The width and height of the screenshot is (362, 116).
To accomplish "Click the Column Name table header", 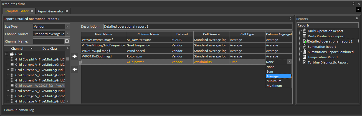I will pos(148,34).
